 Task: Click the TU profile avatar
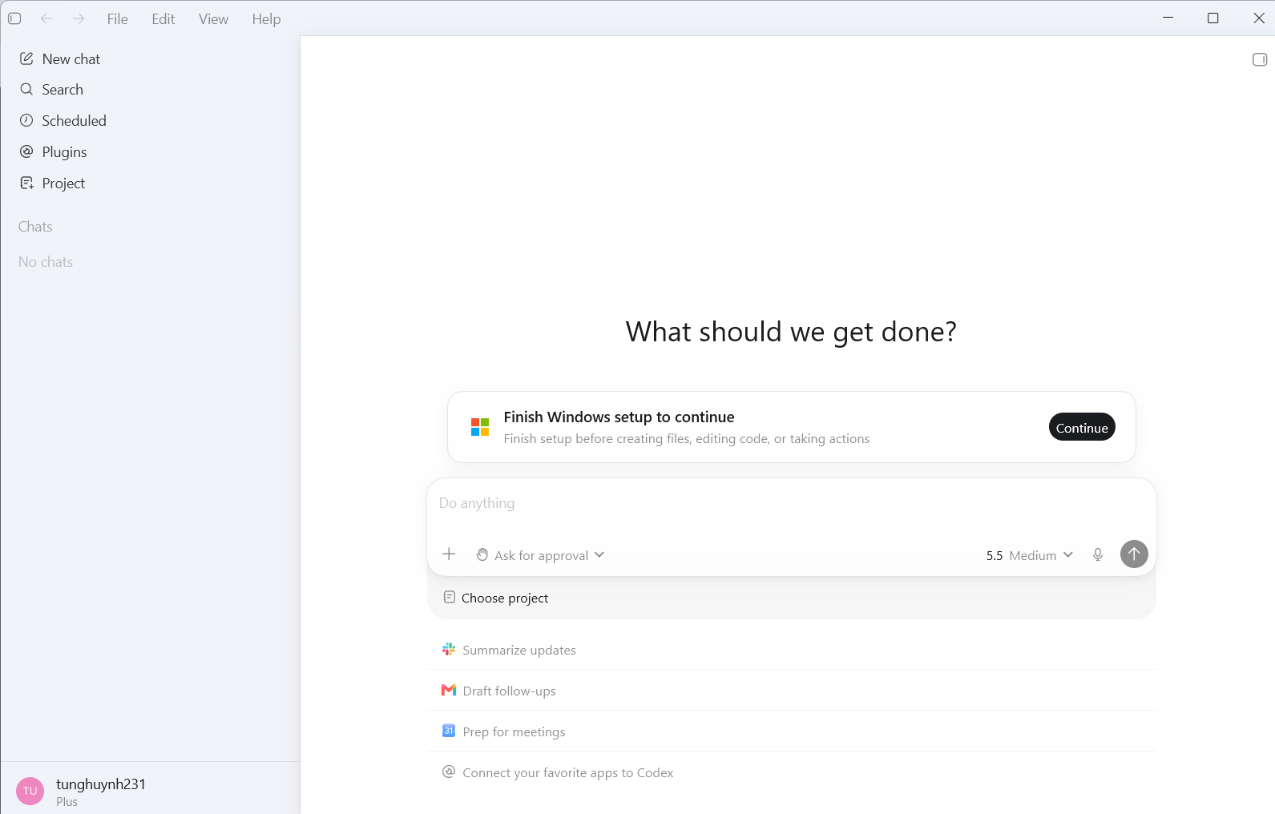pos(30,791)
